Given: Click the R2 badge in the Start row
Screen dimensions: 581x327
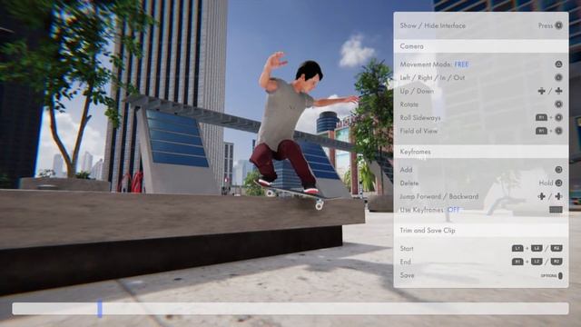Looking at the screenshot, I should [556, 248].
